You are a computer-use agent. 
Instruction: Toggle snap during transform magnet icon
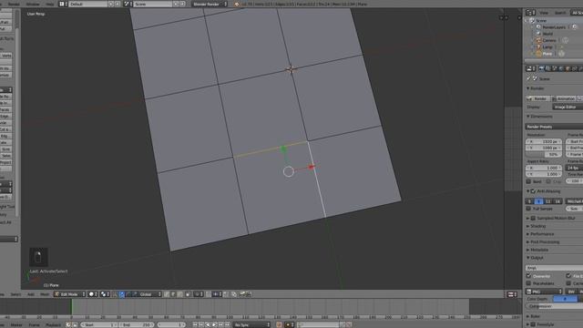click(209, 294)
